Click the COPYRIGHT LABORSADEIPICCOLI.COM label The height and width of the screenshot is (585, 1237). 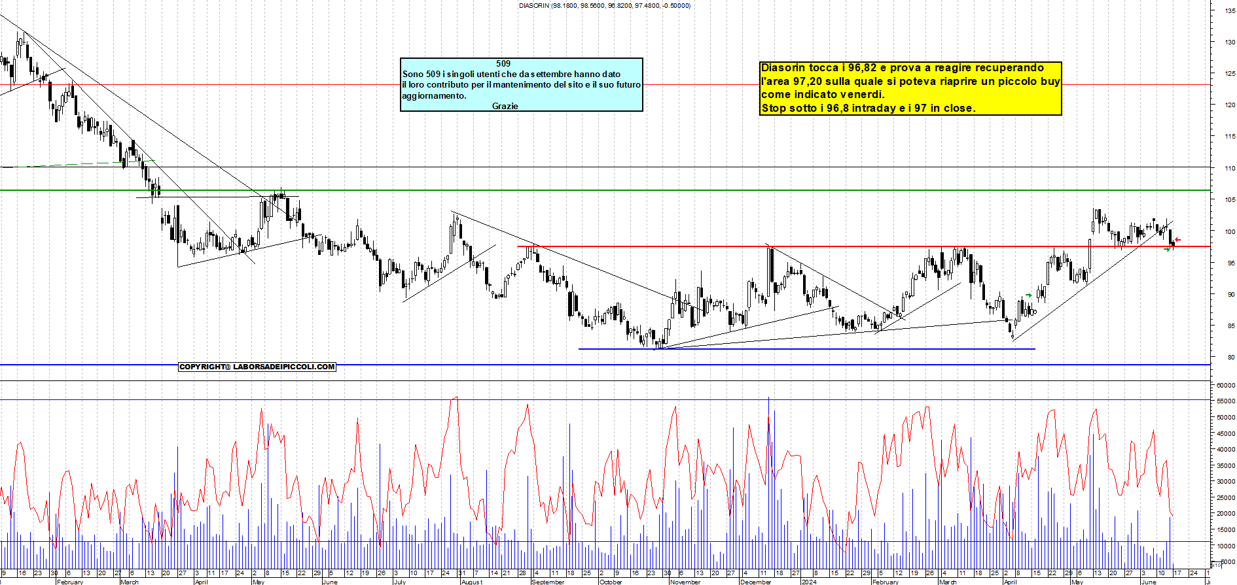(257, 367)
